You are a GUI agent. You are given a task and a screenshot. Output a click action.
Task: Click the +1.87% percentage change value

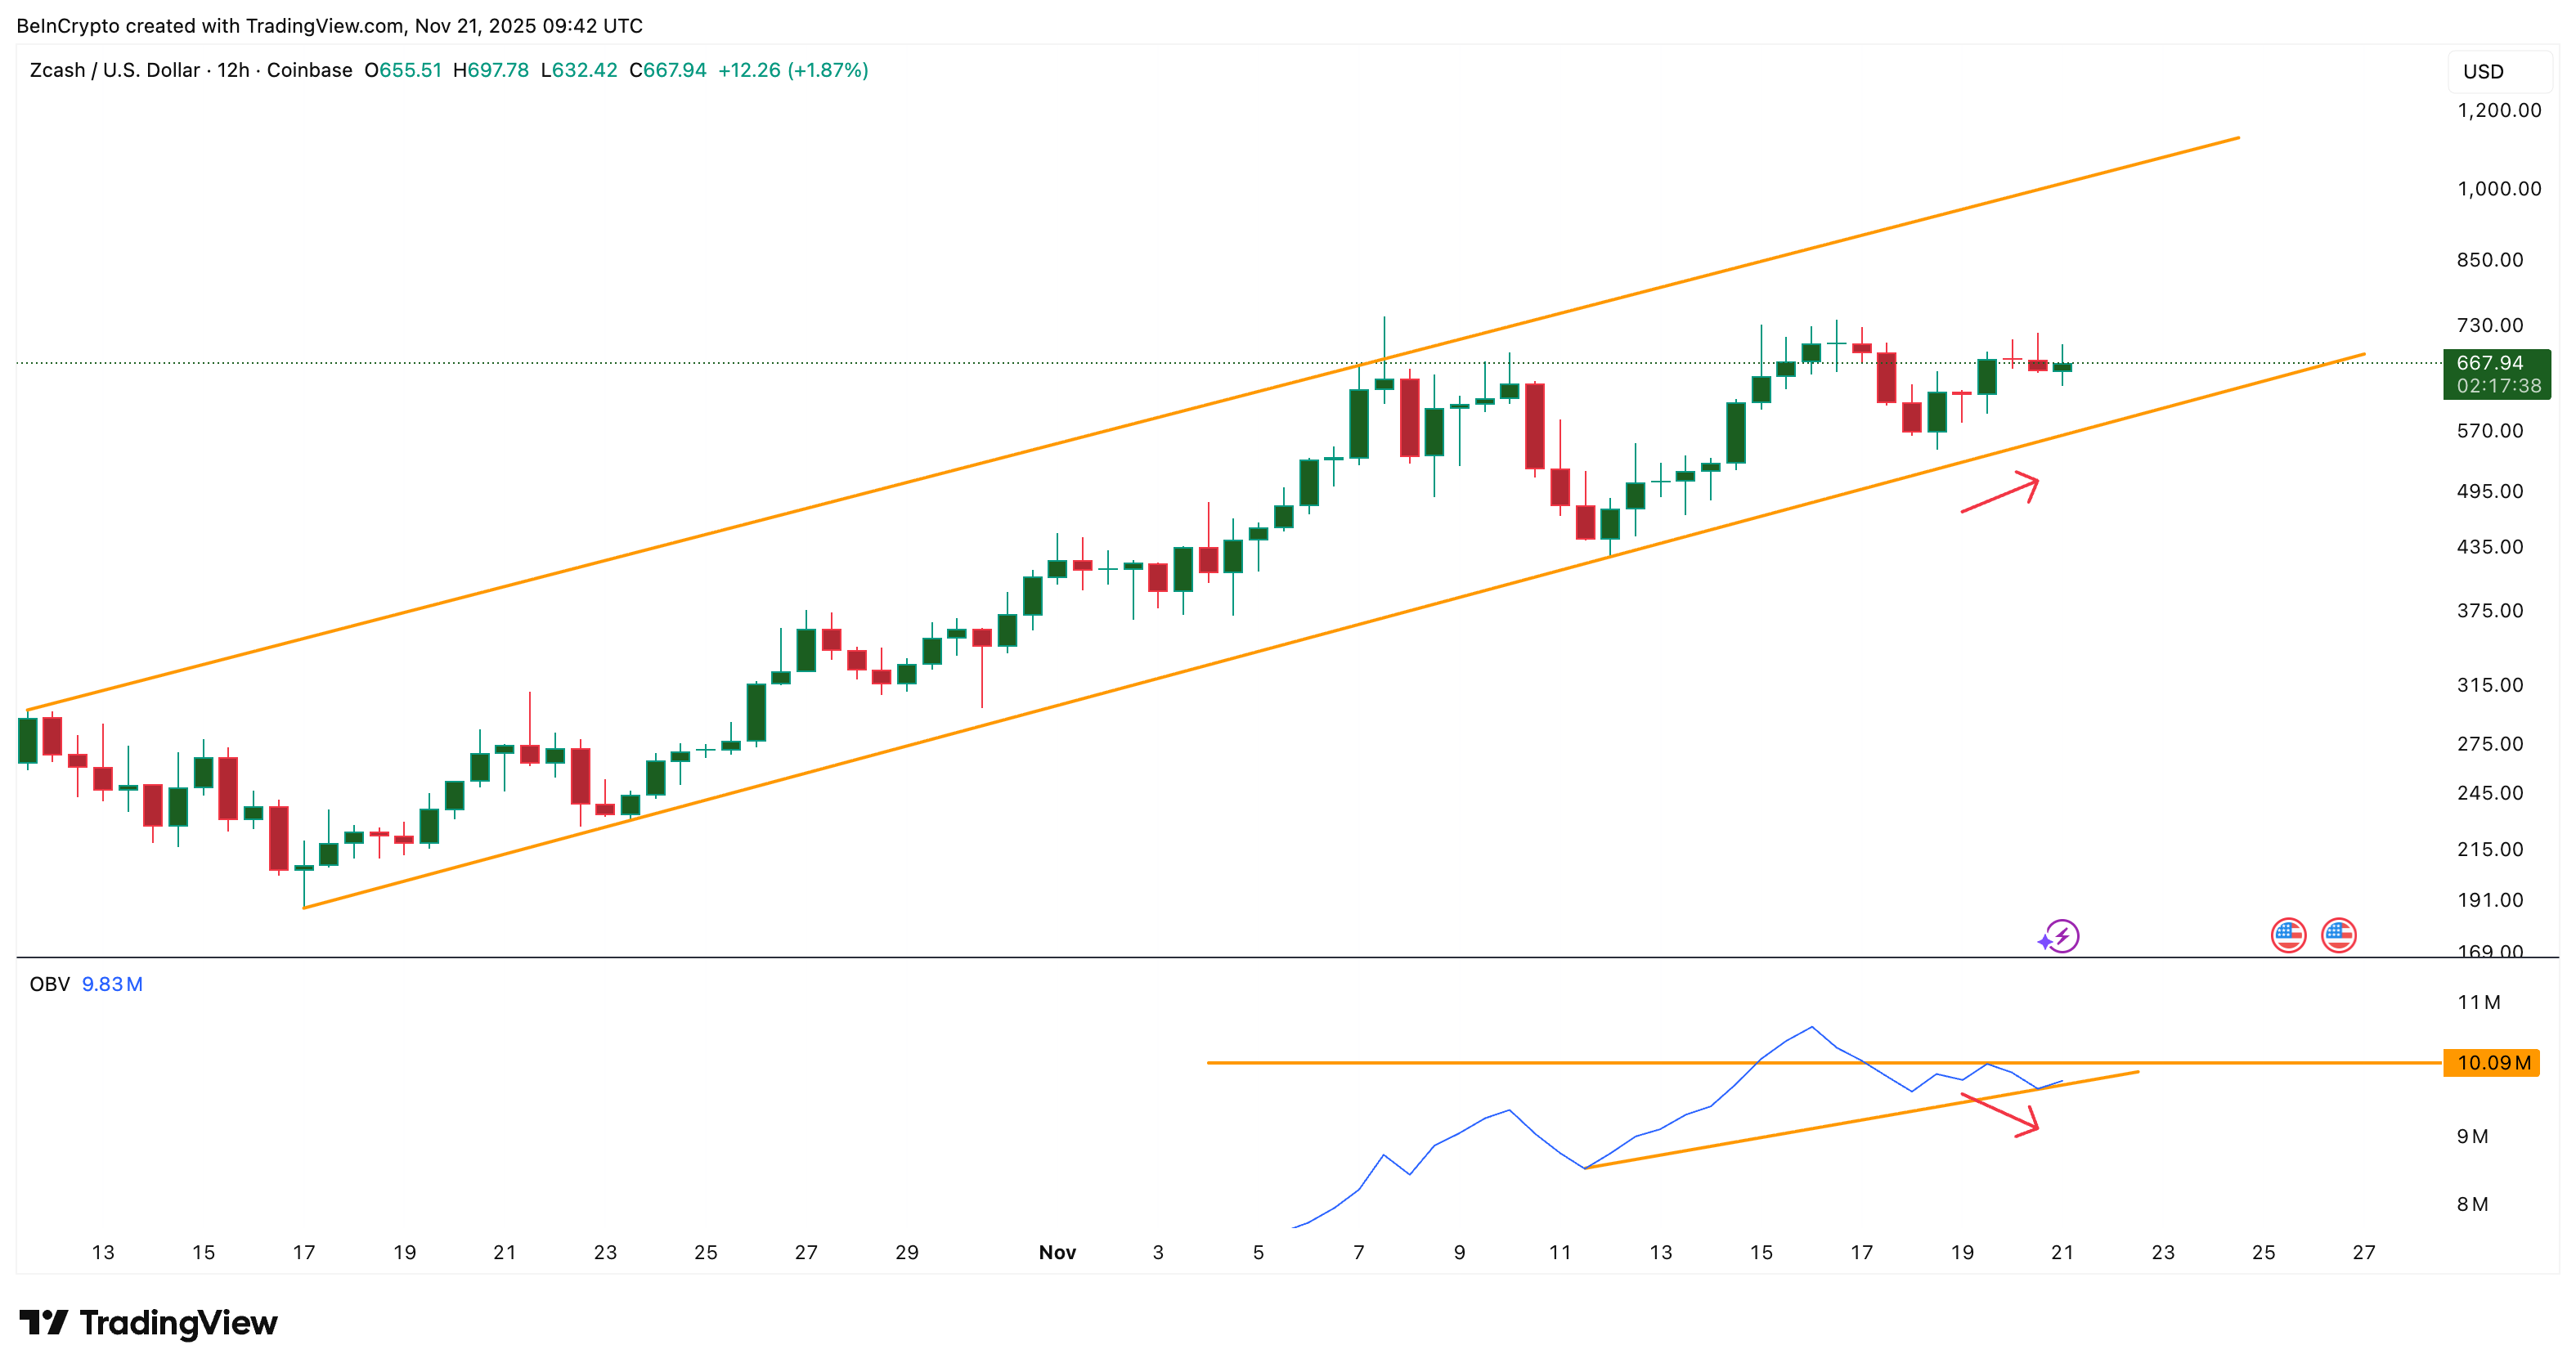(x=830, y=70)
